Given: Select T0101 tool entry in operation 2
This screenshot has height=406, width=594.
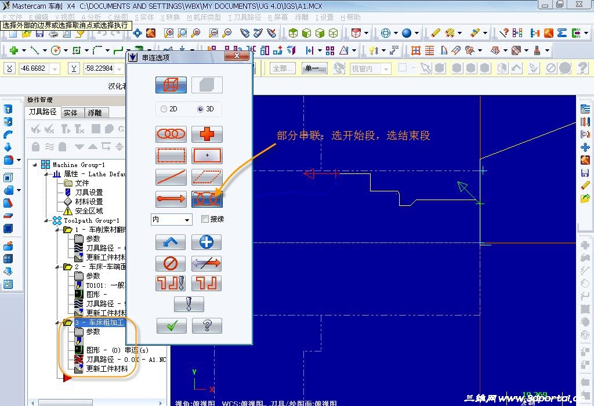Looking at the screenshot, I should pos(105,285).
